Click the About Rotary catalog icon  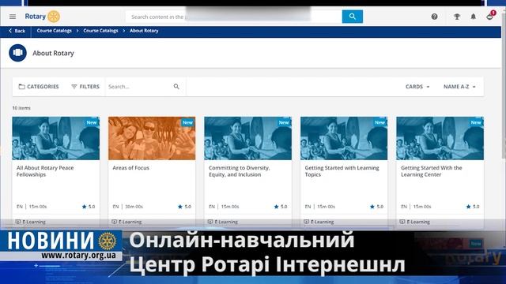(17, 53)
